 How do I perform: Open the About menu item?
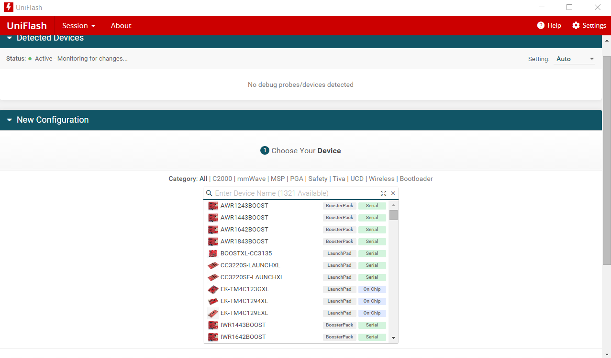coord(121,26)
